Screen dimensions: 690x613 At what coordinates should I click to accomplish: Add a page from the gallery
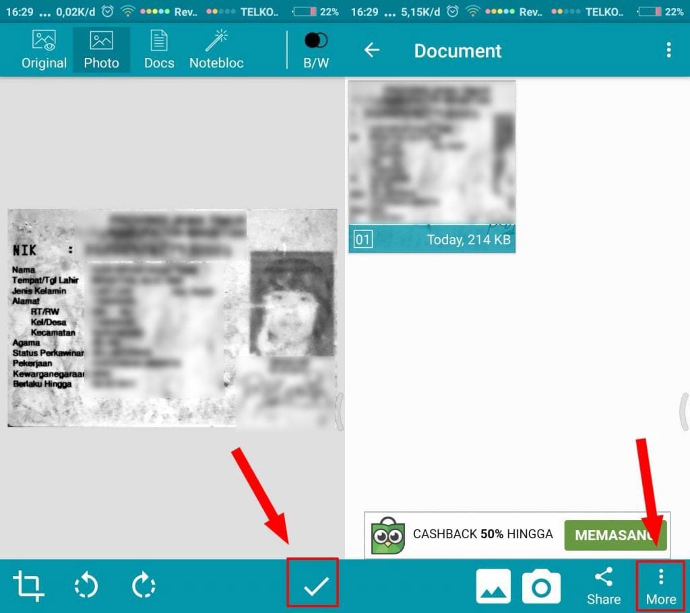tap(493, 585)
